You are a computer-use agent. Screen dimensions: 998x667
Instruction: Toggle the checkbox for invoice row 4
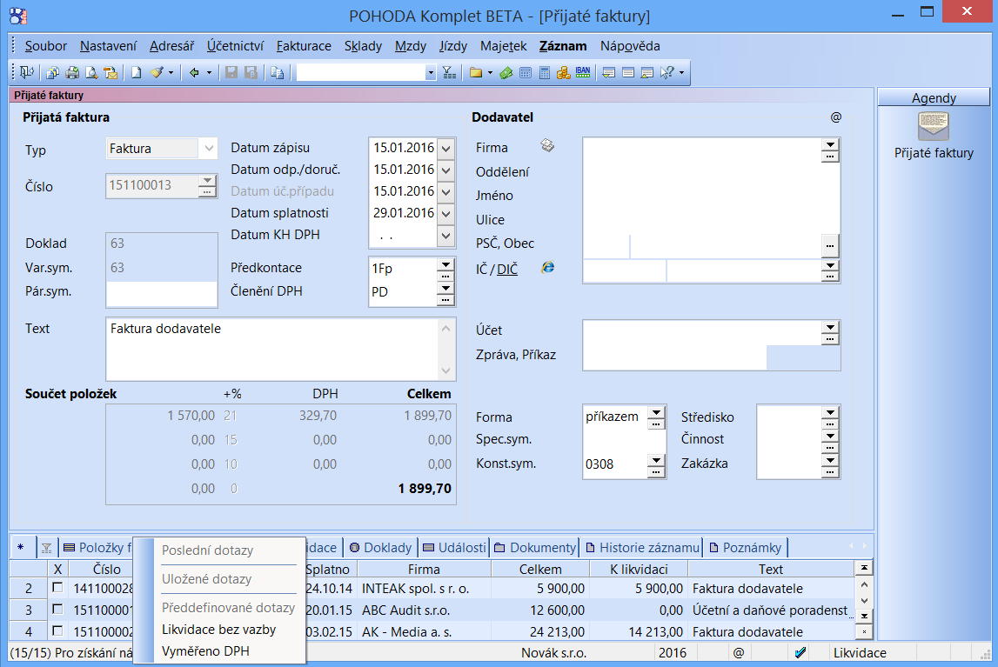point(57,632)
